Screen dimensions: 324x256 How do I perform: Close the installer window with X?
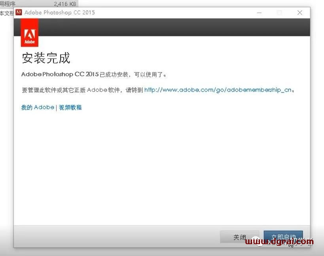[x=300, y=13]
